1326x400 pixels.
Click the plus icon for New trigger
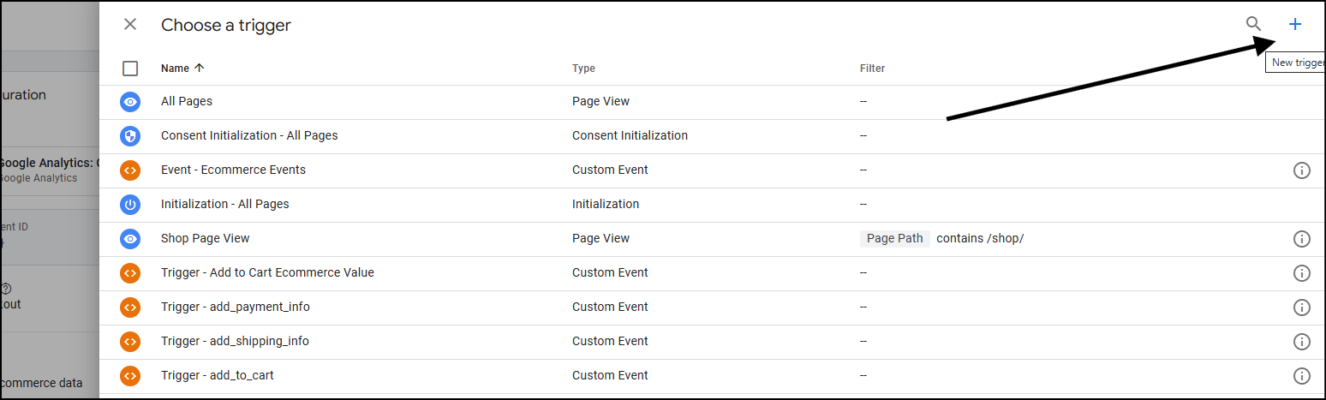[1295, 24]
